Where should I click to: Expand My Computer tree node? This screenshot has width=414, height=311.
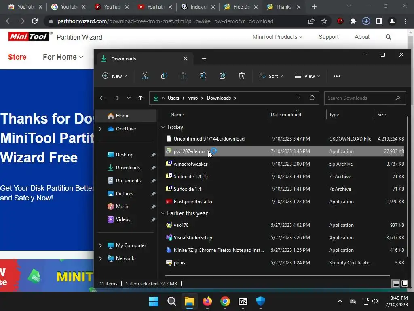[100, 245]
